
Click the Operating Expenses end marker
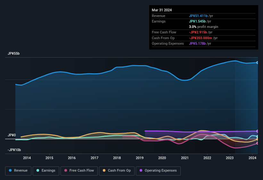(x=258, y=131)
